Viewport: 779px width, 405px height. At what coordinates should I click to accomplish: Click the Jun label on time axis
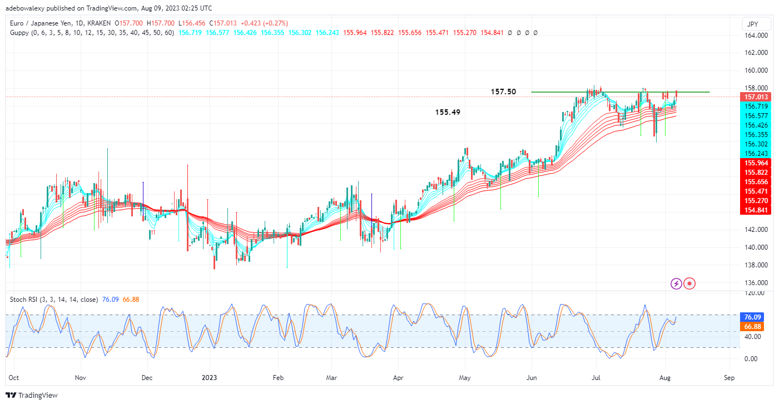(531, 378)
